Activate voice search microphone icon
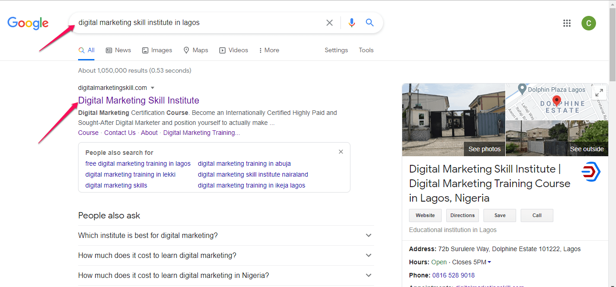The width and height of the screenshot is (616, 287). click(x=351, y=23)
